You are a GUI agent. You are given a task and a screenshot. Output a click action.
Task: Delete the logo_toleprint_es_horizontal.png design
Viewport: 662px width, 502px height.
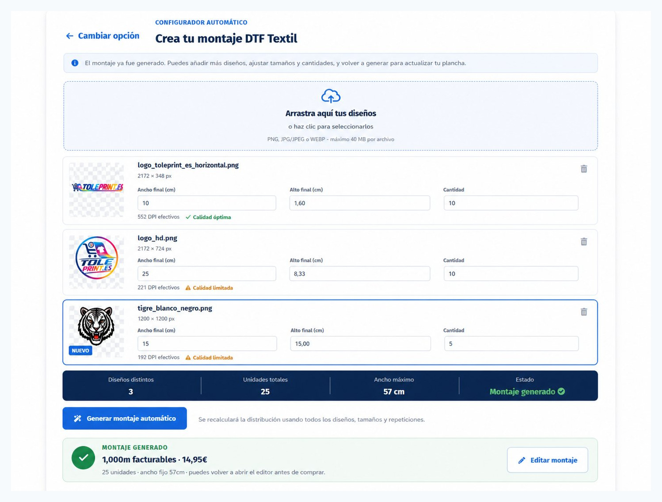tap(584, 169)
